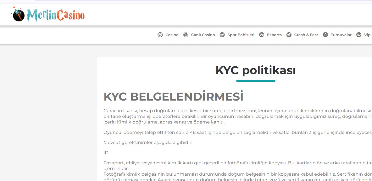Select Esports in the navigation bar
372x181 pixels.
pyautogui.click(x=274, y=35)
